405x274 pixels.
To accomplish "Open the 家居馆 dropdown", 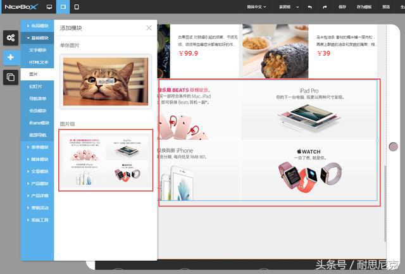I will [x=287, y=7].
